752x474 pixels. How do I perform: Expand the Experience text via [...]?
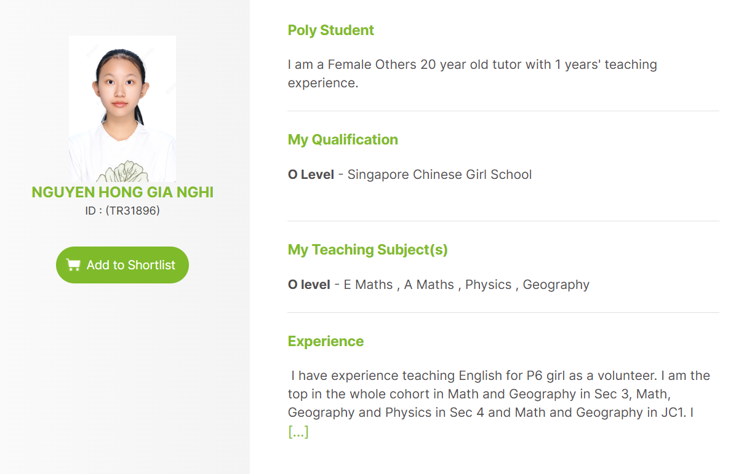point(298,432)
